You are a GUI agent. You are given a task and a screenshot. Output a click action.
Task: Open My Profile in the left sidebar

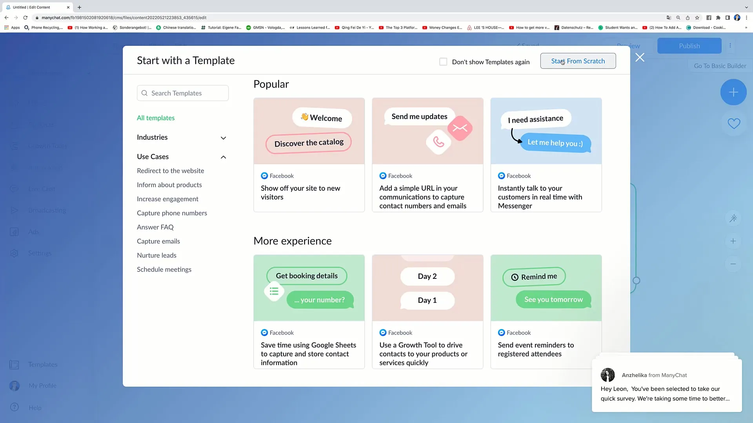click(x=42, y=386)
